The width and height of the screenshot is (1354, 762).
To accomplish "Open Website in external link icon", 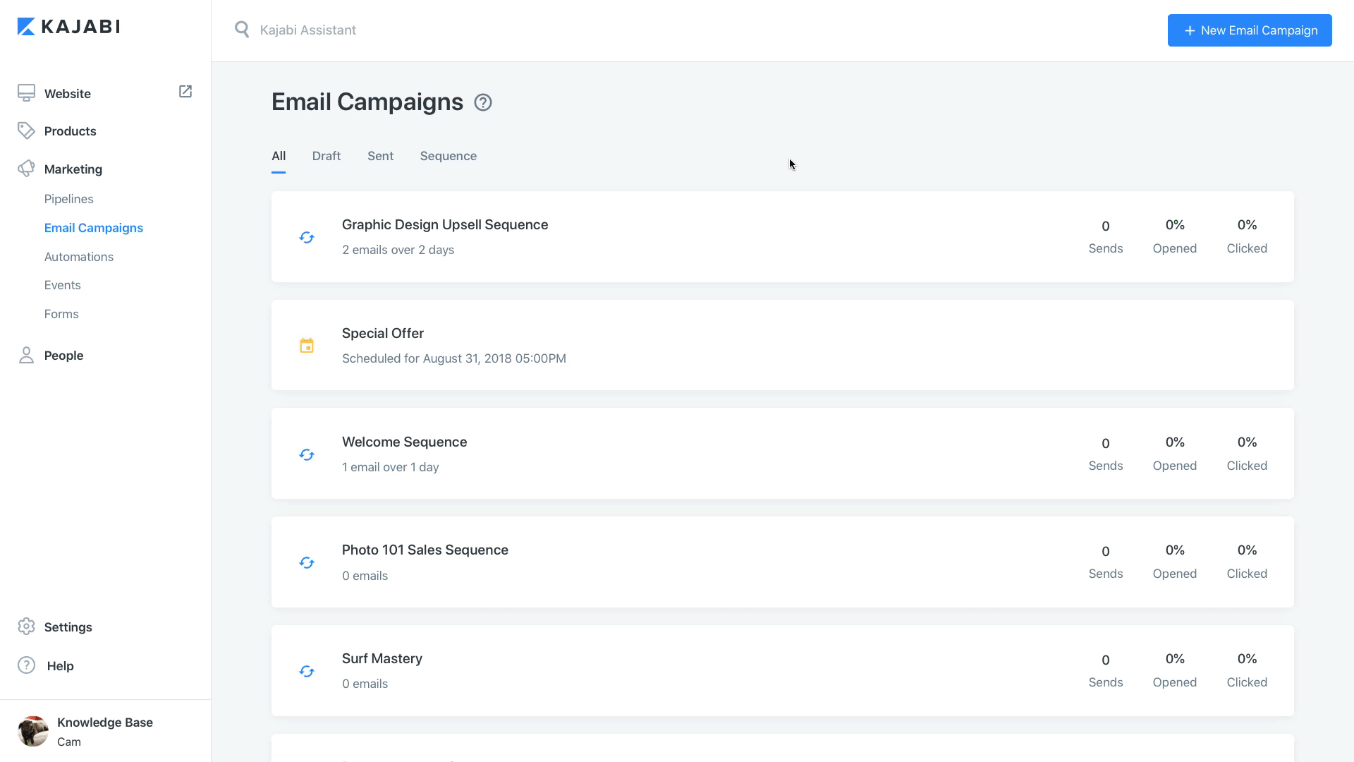I will click(185, 92).
